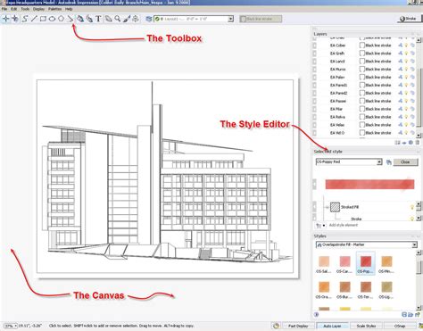Viewport: 423px width, 331px height.
Task: Check the box left of EA Landl layer
Action: pos(314,62)
